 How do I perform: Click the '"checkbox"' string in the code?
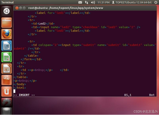coord(90,27)
